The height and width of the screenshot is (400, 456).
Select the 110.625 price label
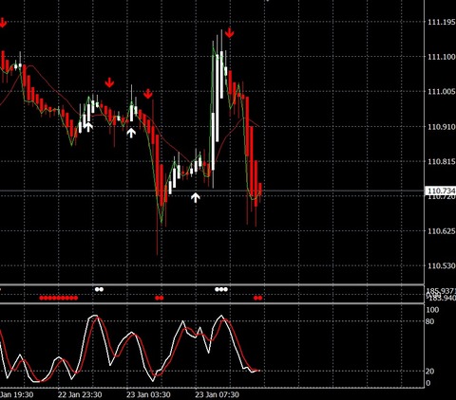pyautogui.click(x=442, y=231)
